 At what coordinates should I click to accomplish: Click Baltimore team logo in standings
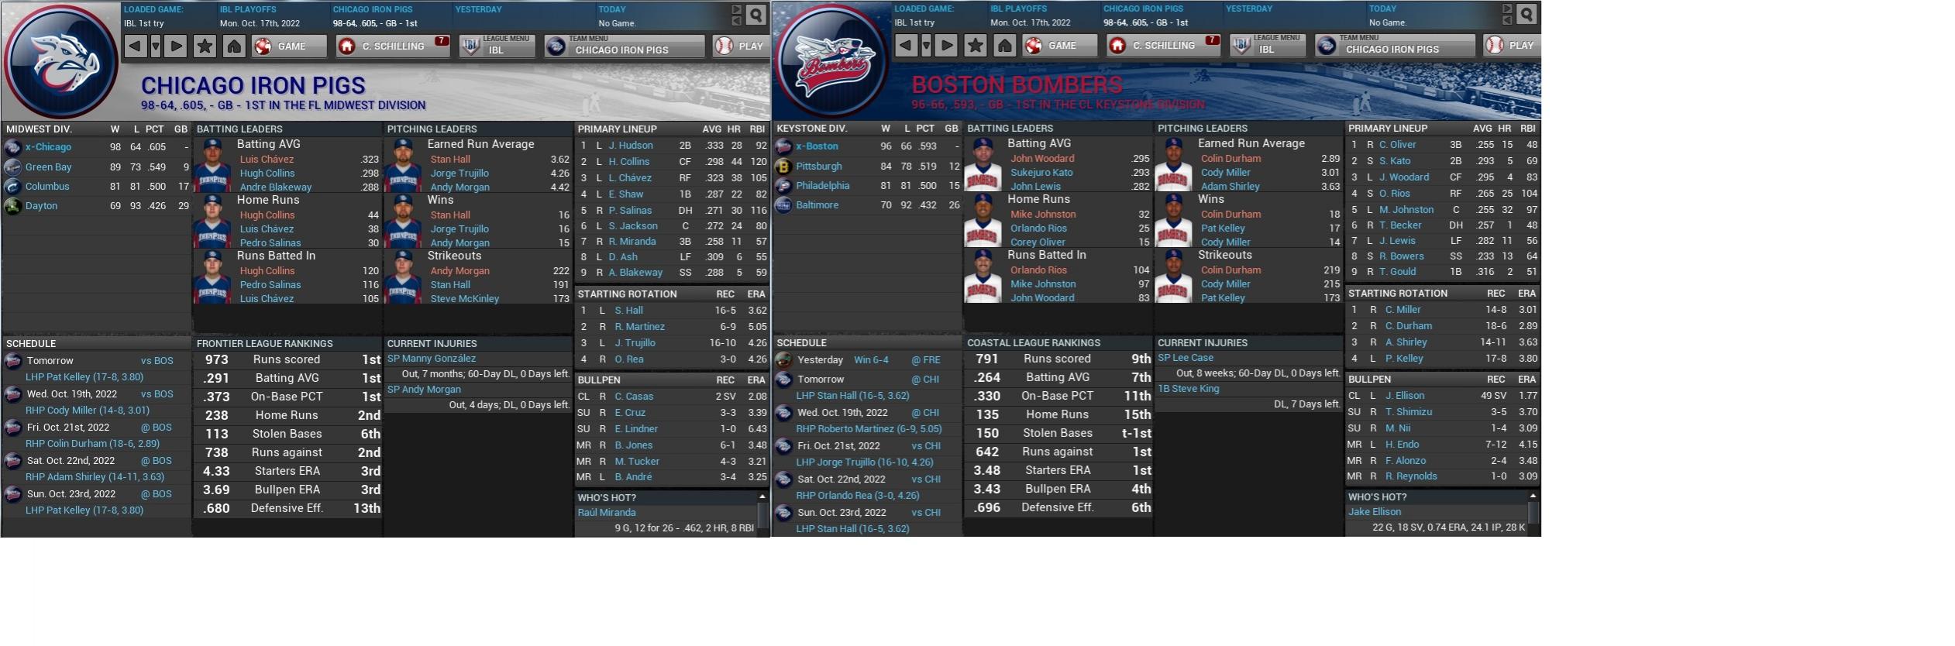[x=783, y=205]
